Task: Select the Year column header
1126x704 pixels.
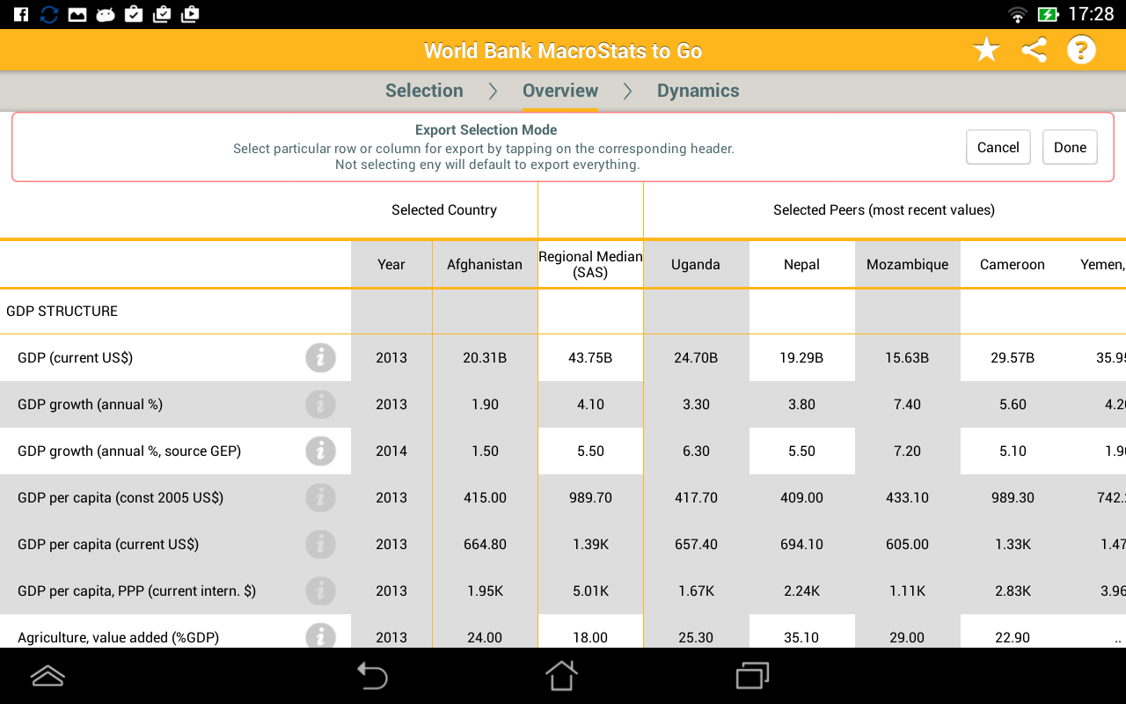Action: tap(391, 264)
